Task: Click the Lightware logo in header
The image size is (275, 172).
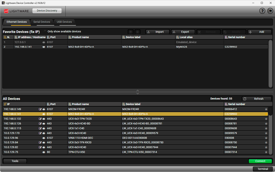Action: click(16, 11)
